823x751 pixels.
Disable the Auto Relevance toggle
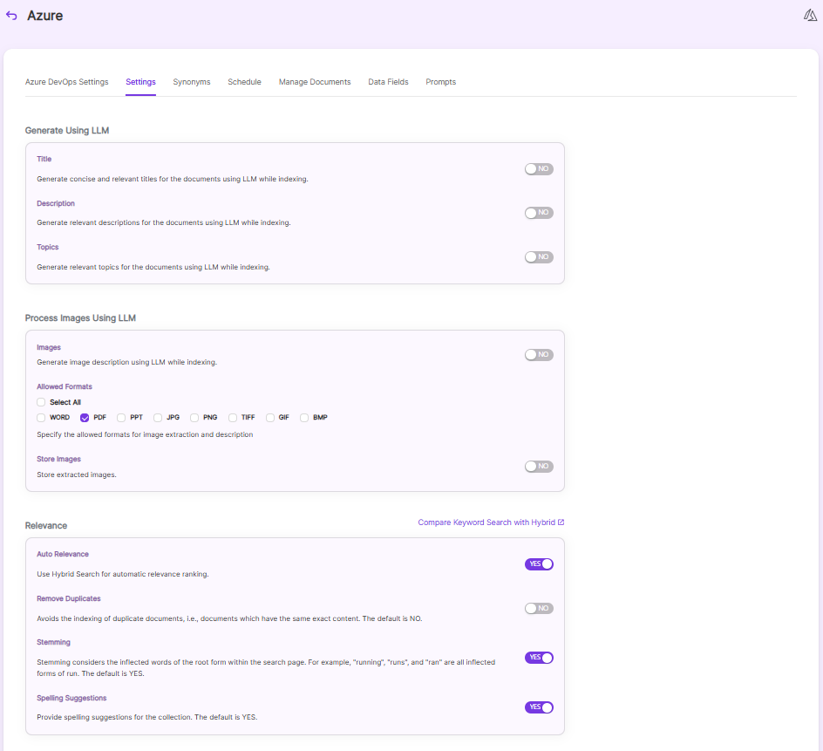coord(539,564)
